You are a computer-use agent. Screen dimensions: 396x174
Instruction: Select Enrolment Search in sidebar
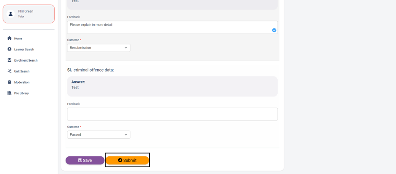pyautogui.click(x=23, y=60)
